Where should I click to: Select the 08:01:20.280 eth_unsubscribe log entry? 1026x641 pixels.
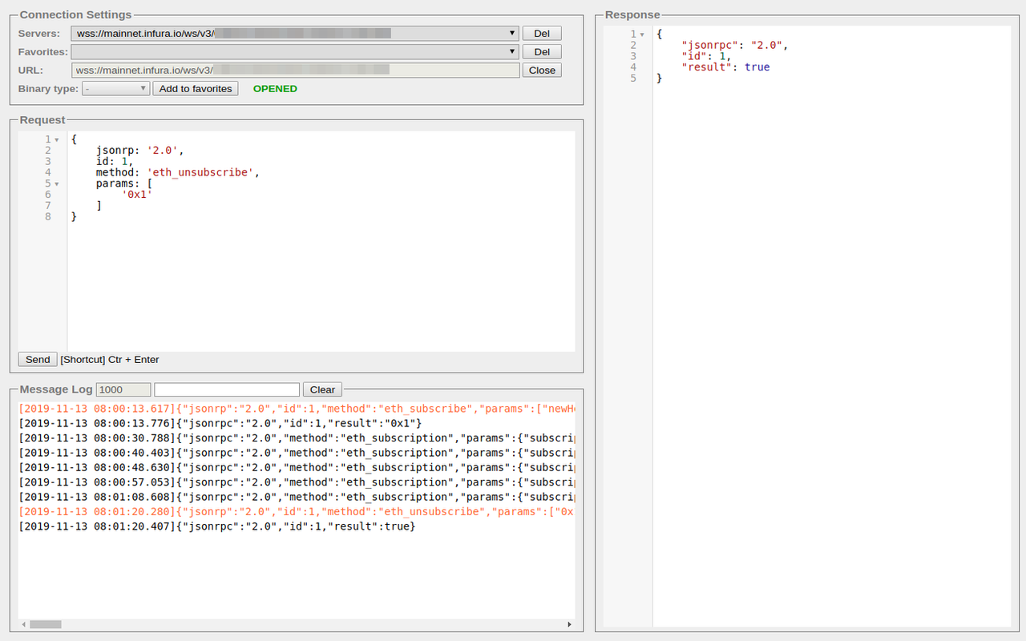tap(297, 511)
